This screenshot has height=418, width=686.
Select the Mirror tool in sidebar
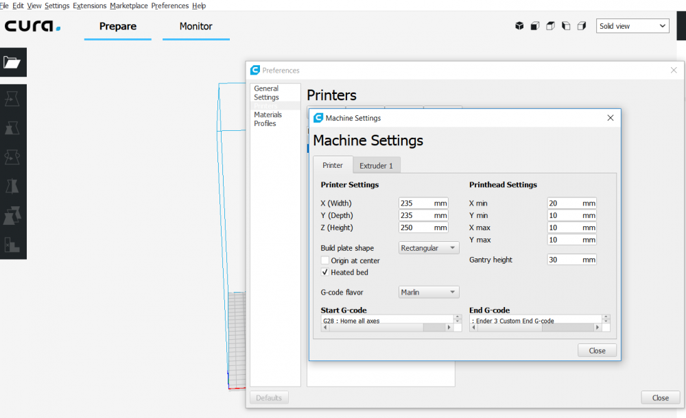[12, 186]
